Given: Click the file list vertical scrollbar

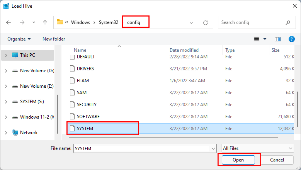Looking at the screenshot, I should click(298, 109).
